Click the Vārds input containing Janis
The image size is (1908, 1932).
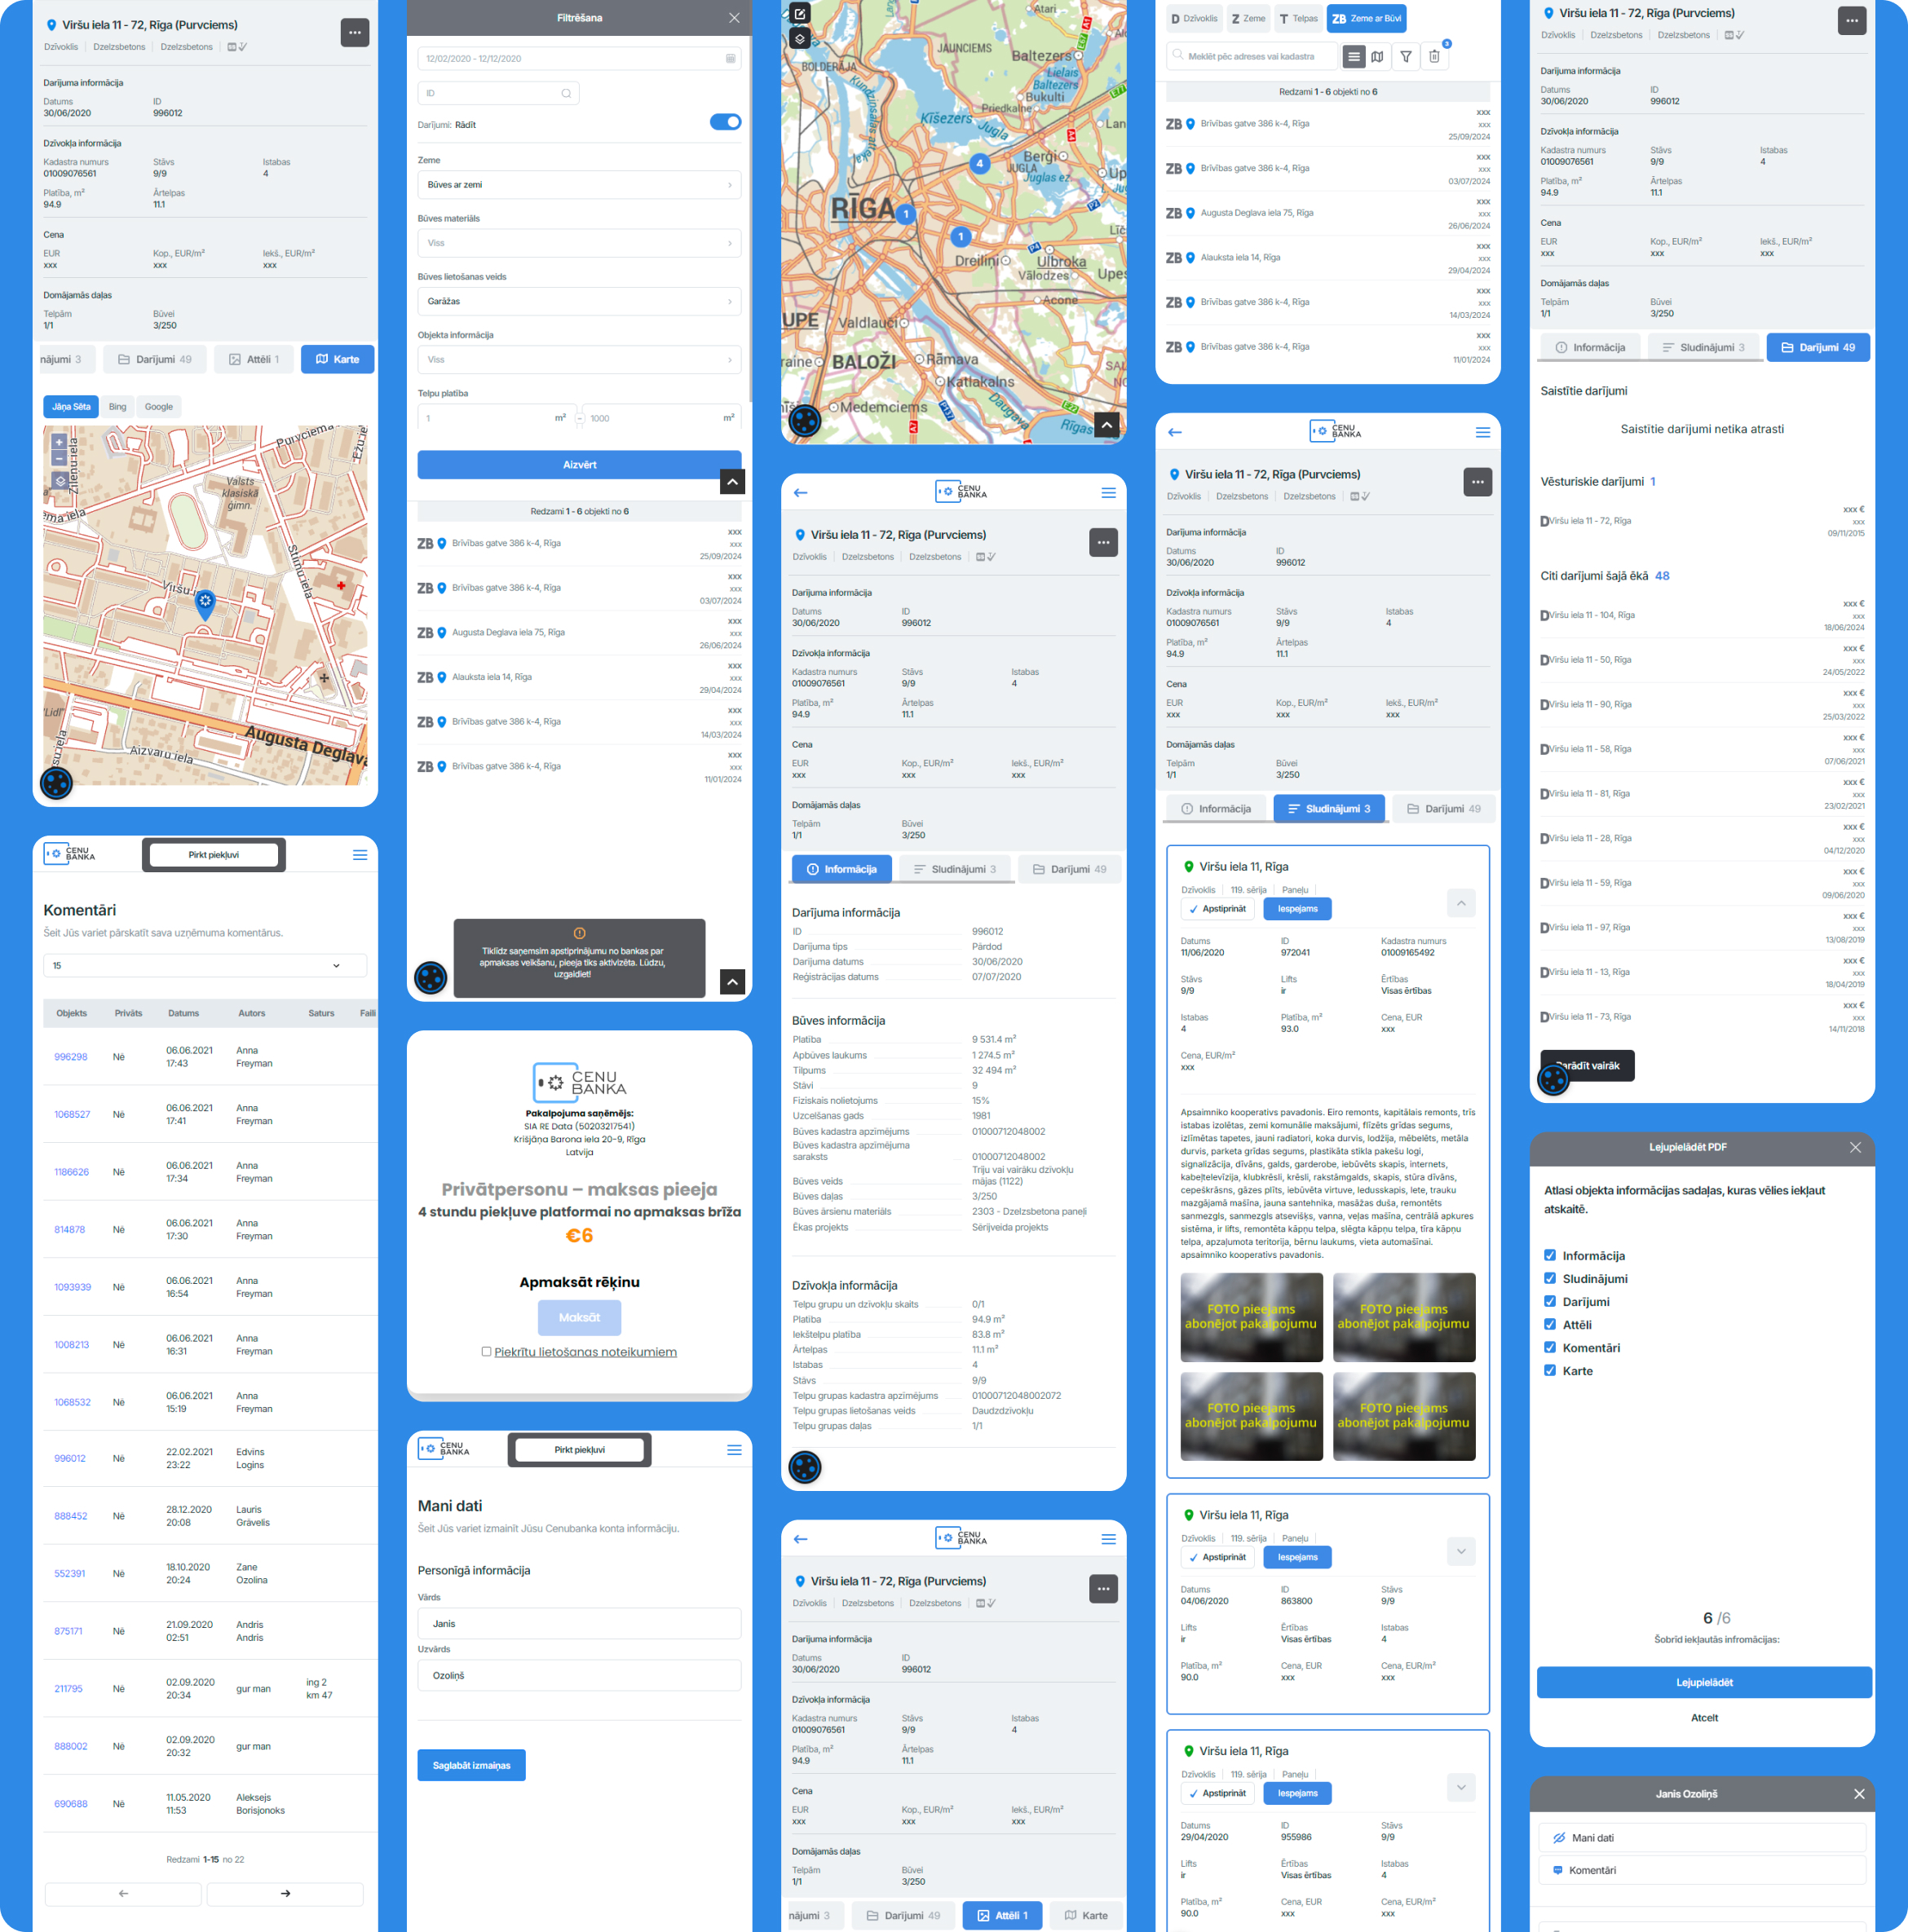pos(579,1624)
